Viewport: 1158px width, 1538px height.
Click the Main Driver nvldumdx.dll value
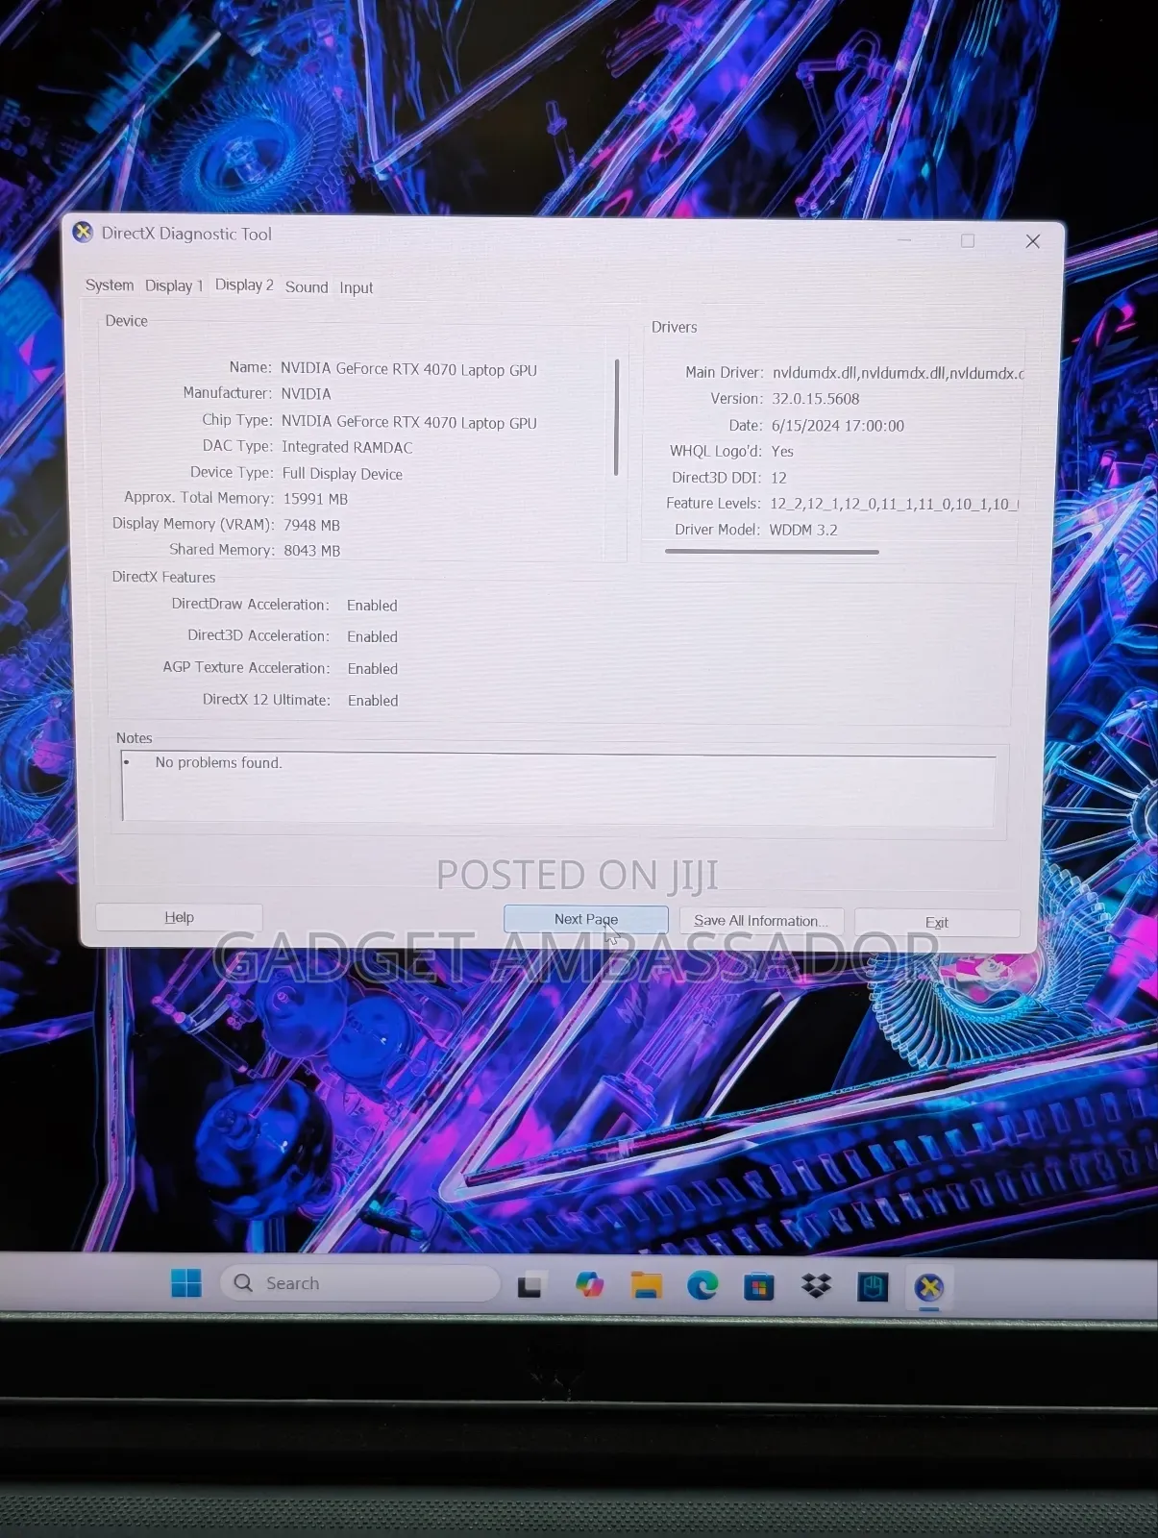(898, 373)
